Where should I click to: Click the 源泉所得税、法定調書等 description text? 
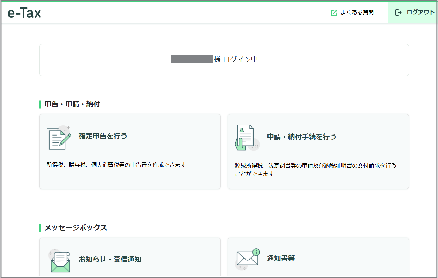317,169
